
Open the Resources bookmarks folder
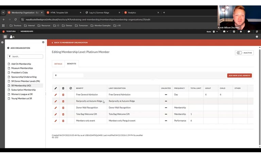(44, 25)
